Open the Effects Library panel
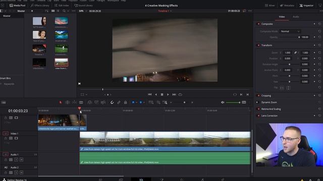The height and width of the screenshot is (181, 323). tap(40, 6)
